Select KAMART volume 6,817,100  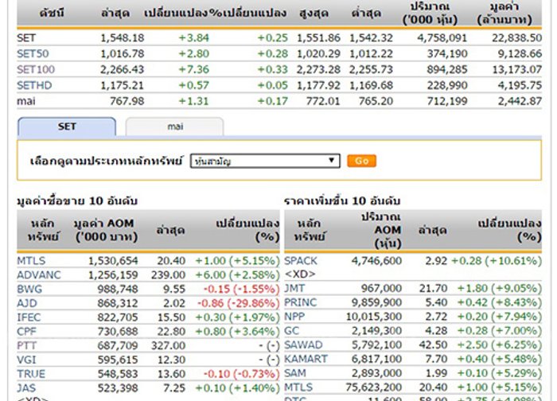click(x=376, y=359)
